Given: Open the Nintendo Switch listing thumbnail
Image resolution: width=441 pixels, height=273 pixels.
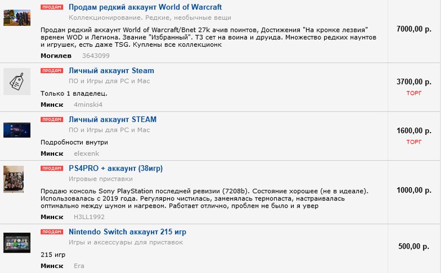Looking at the screenshot, I should (x=17, y=243).
